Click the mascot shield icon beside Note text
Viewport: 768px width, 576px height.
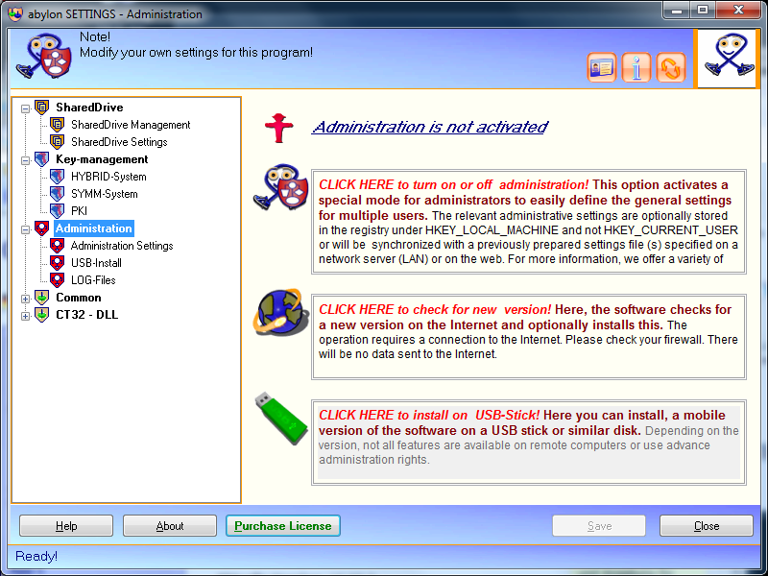(x=44, y=57)
